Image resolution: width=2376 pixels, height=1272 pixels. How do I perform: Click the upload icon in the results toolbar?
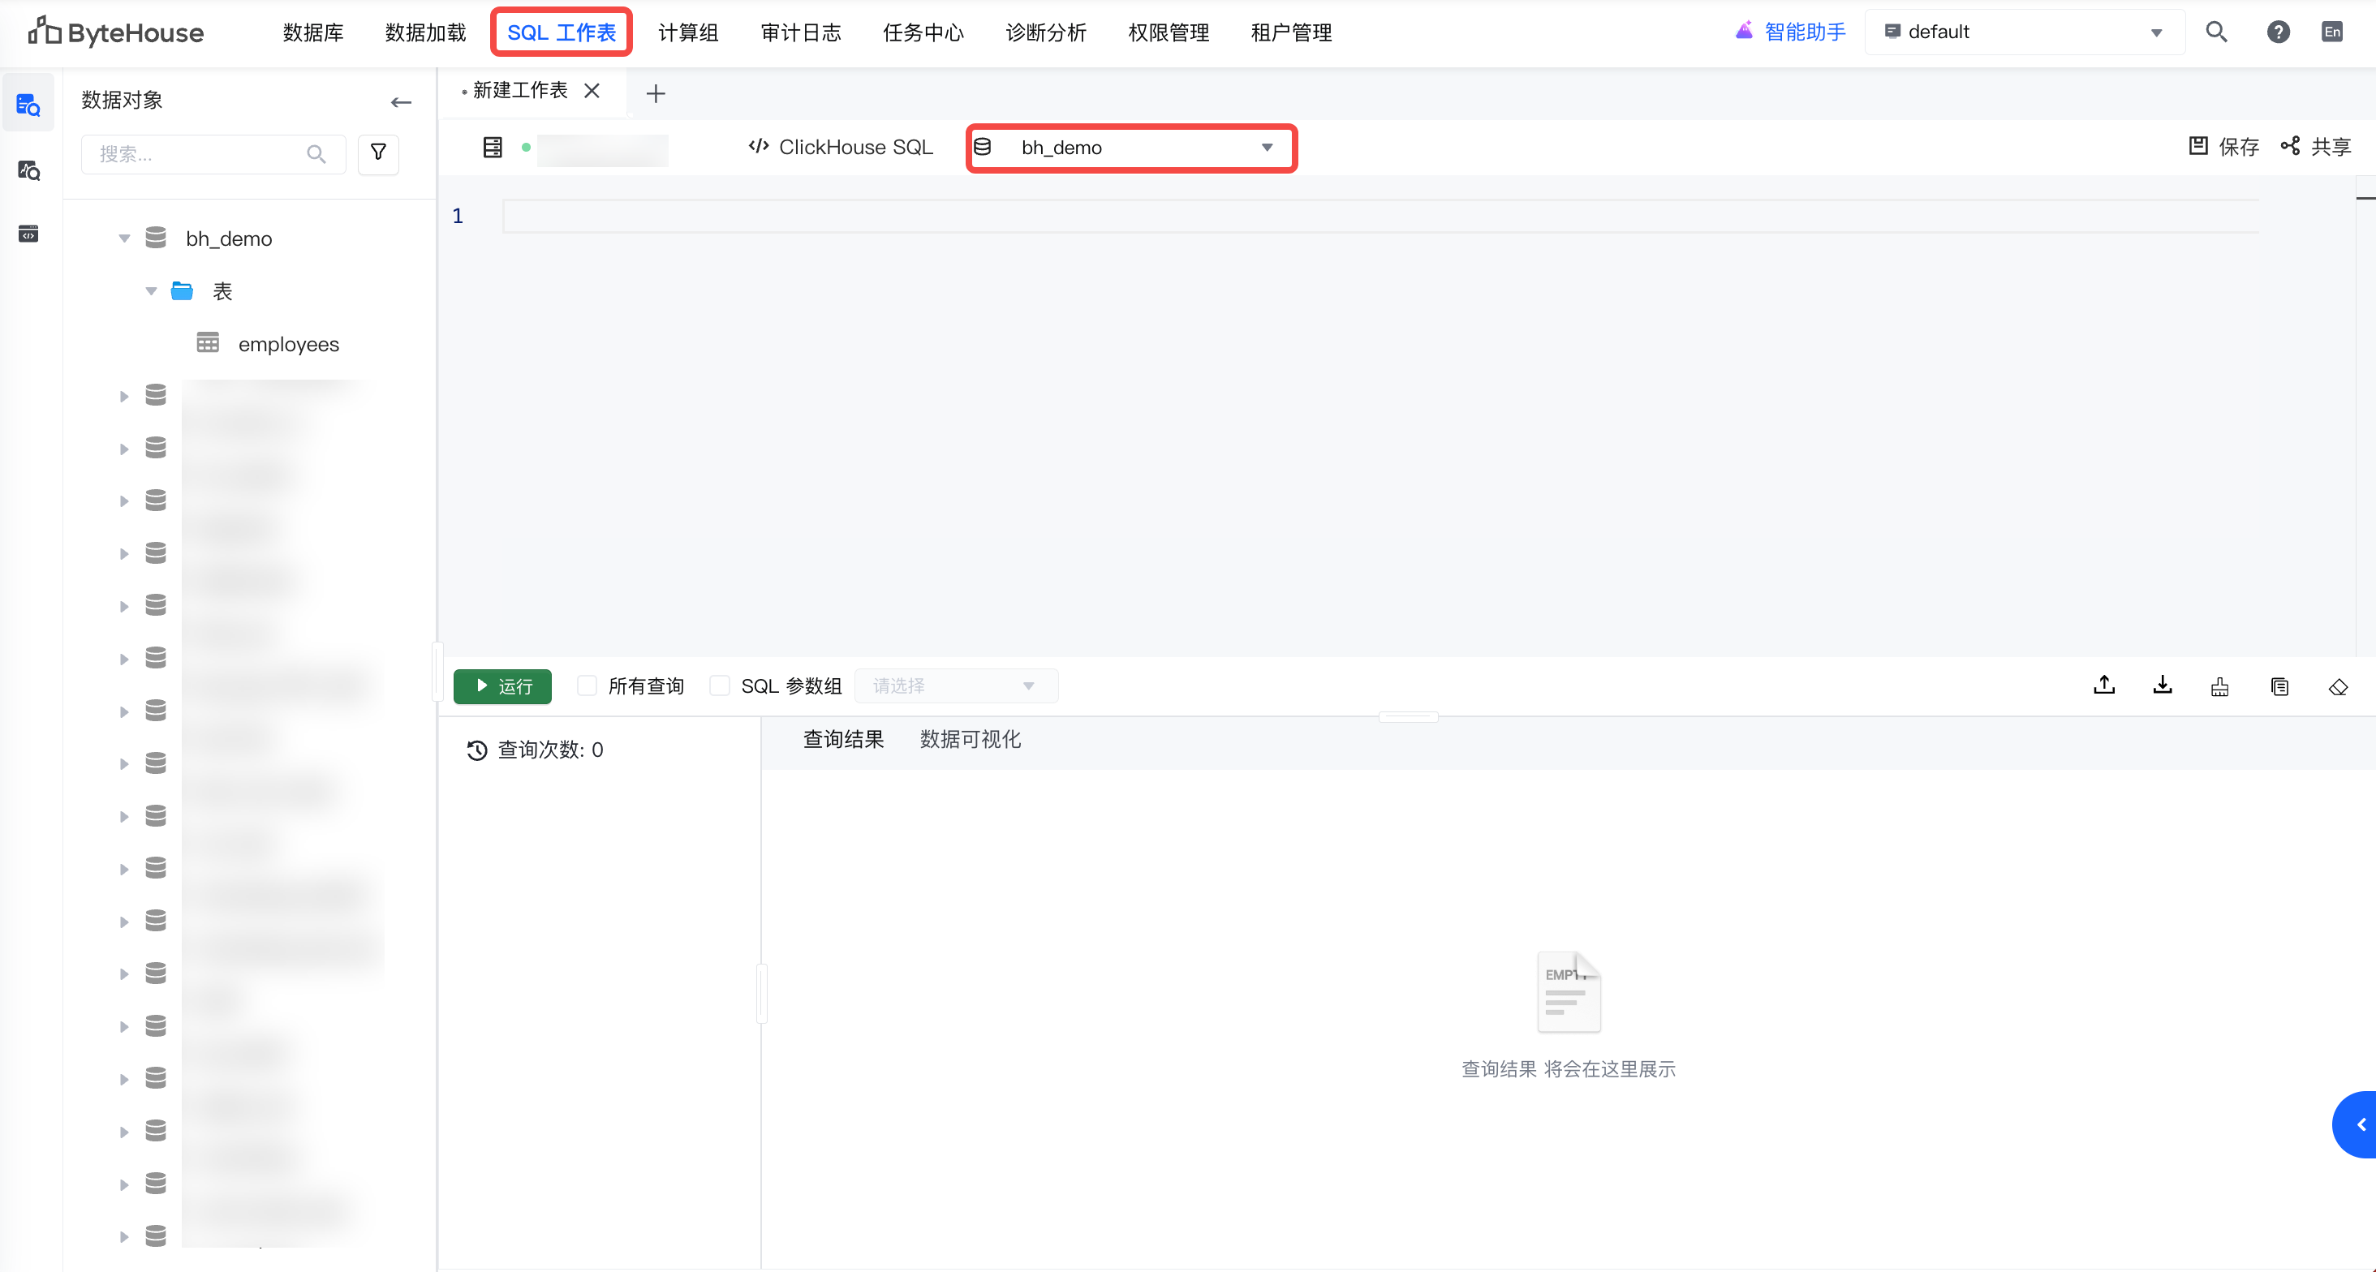[2104, 685]
